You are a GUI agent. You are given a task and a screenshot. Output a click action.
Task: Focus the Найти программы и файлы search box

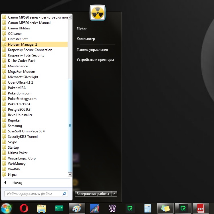[36, 194]
